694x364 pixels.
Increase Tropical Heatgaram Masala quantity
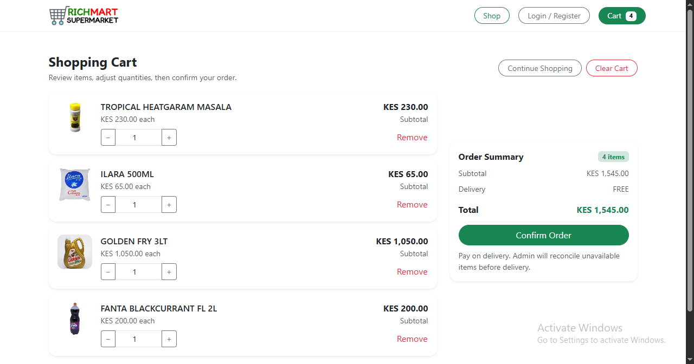pos(169,138)
